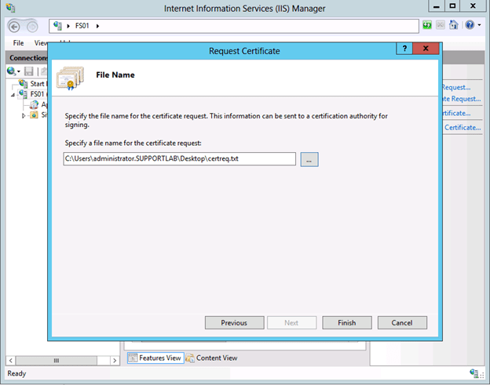Open the dropdown arrow next to the globe icon

(x=19, y=72)
